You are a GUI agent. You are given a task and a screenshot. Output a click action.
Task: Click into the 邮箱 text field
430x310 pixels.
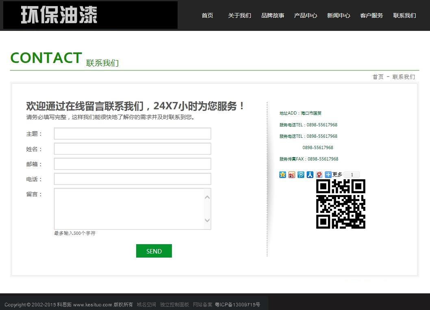132,164
